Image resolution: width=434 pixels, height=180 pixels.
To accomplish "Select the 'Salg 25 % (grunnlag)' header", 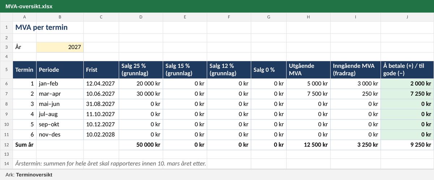I will (x=141, y=70).
